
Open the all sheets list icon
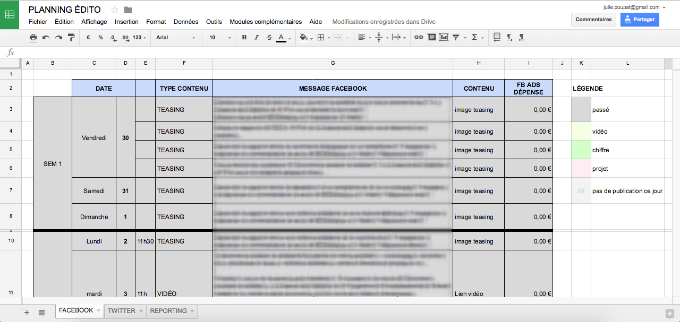point(41,312)
